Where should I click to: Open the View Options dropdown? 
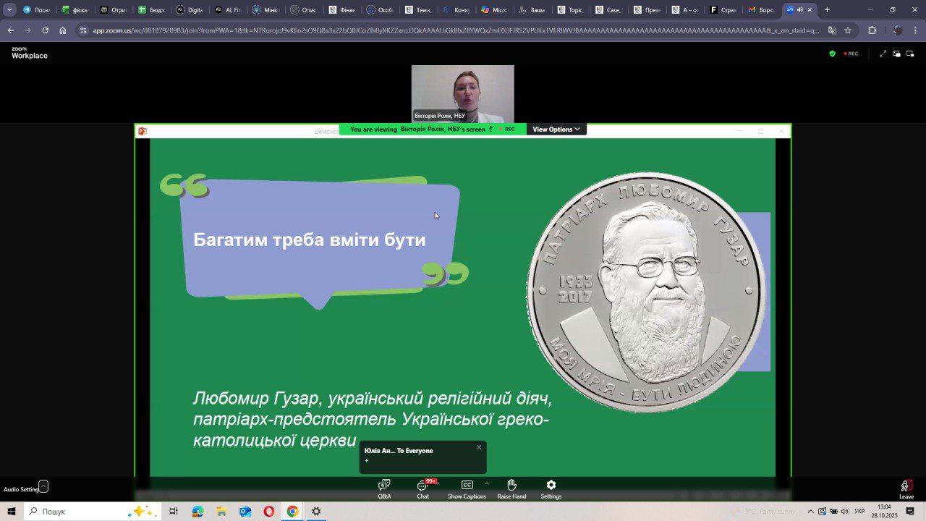(x=556, y=130)
